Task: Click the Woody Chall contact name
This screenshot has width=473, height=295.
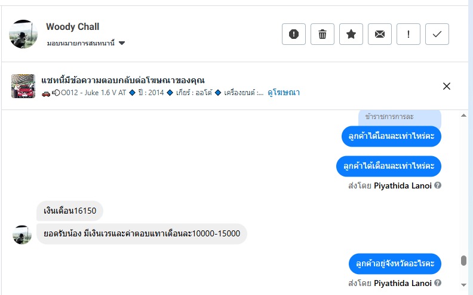Action: tap(73, 27)
